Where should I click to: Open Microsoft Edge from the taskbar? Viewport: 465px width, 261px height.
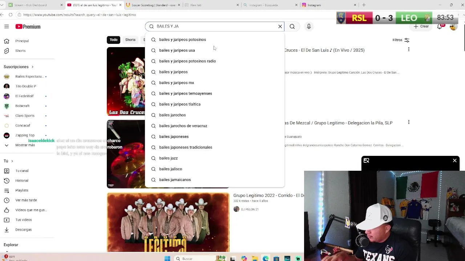pyautogui.click(x=266, y=258)
